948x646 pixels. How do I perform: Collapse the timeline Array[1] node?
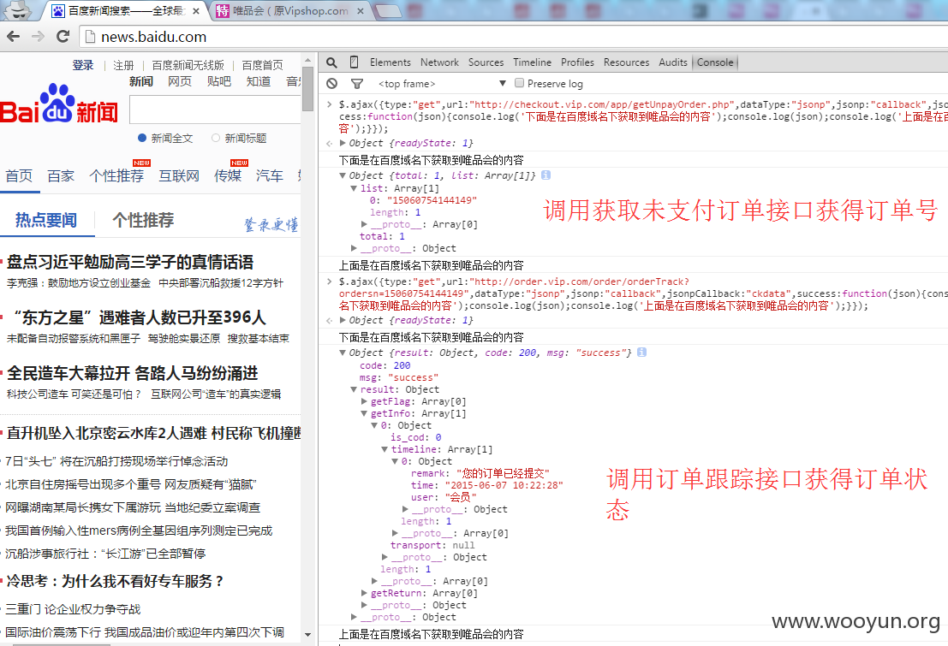click(x=385, y=449)
